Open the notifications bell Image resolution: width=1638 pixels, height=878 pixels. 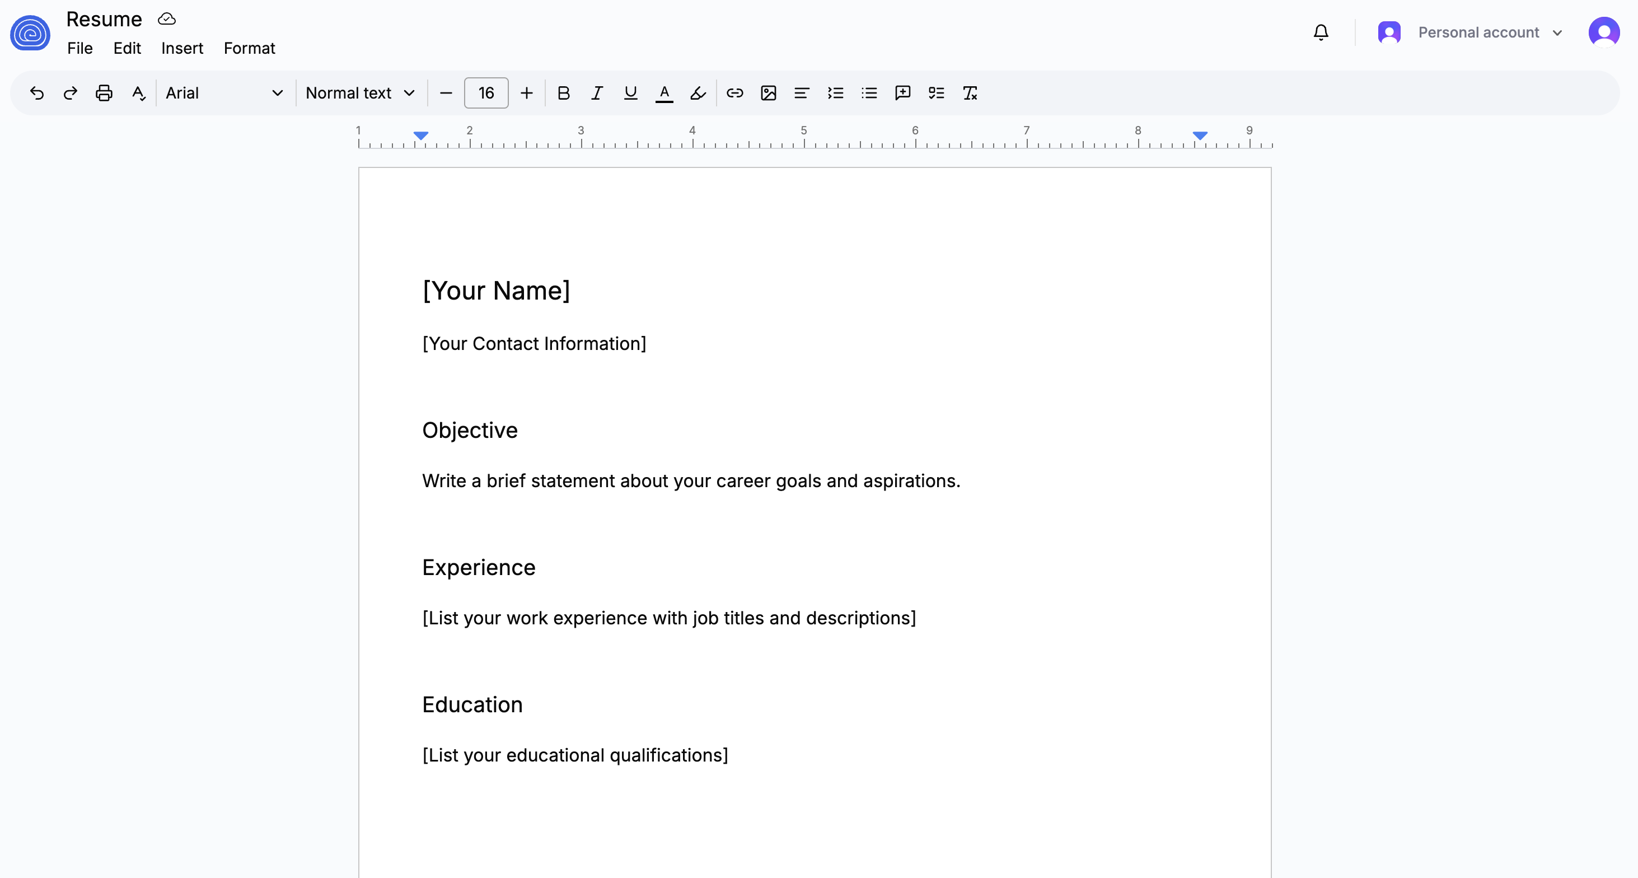click(x=1321, y=32)
